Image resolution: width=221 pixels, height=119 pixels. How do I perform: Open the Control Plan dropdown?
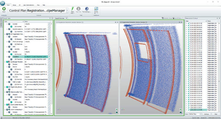67,10
